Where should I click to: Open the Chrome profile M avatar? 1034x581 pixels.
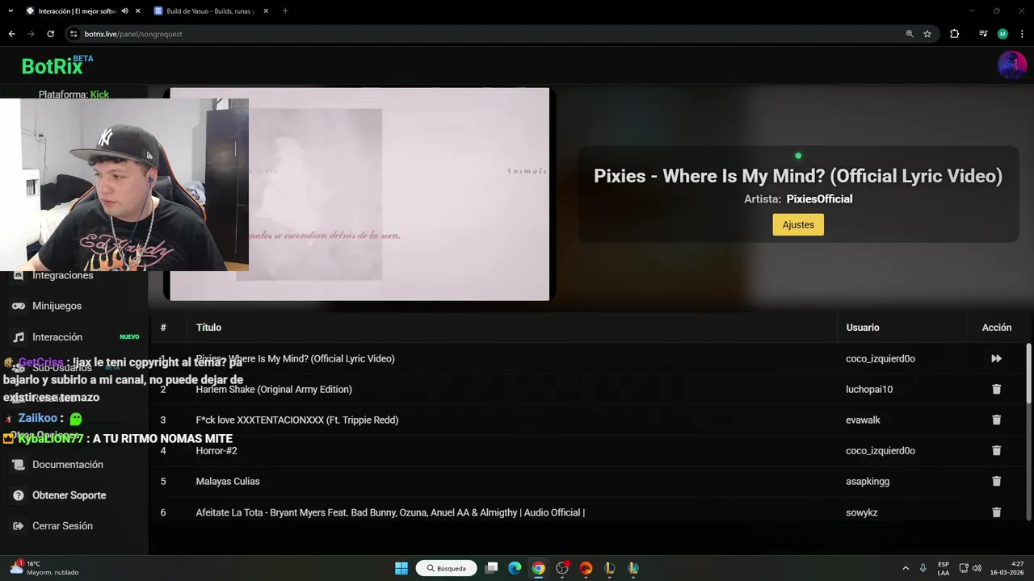[x=1002, y=34]
